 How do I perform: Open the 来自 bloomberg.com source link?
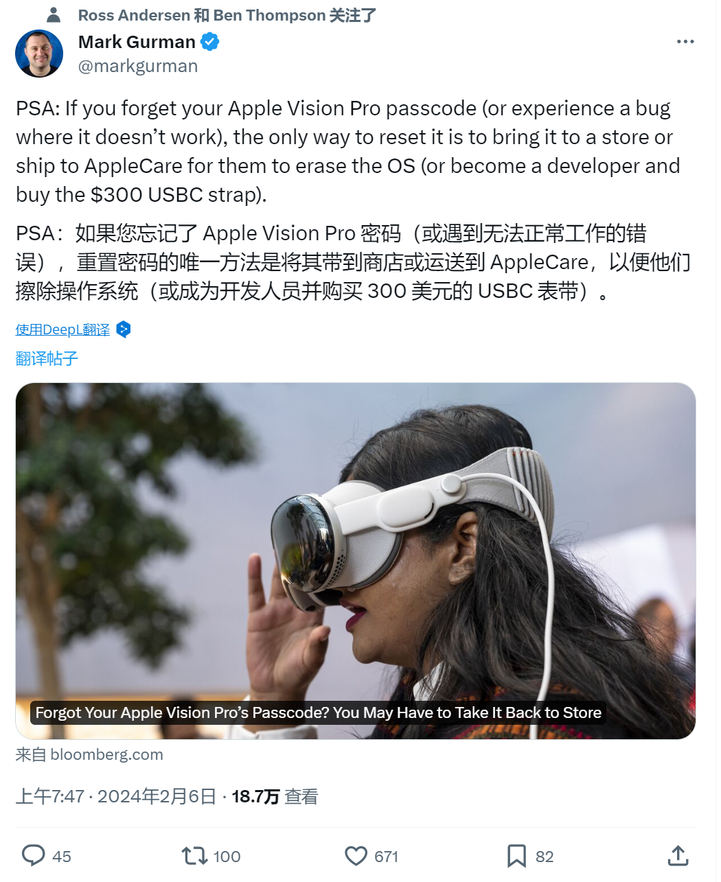[x=89, y=754]
